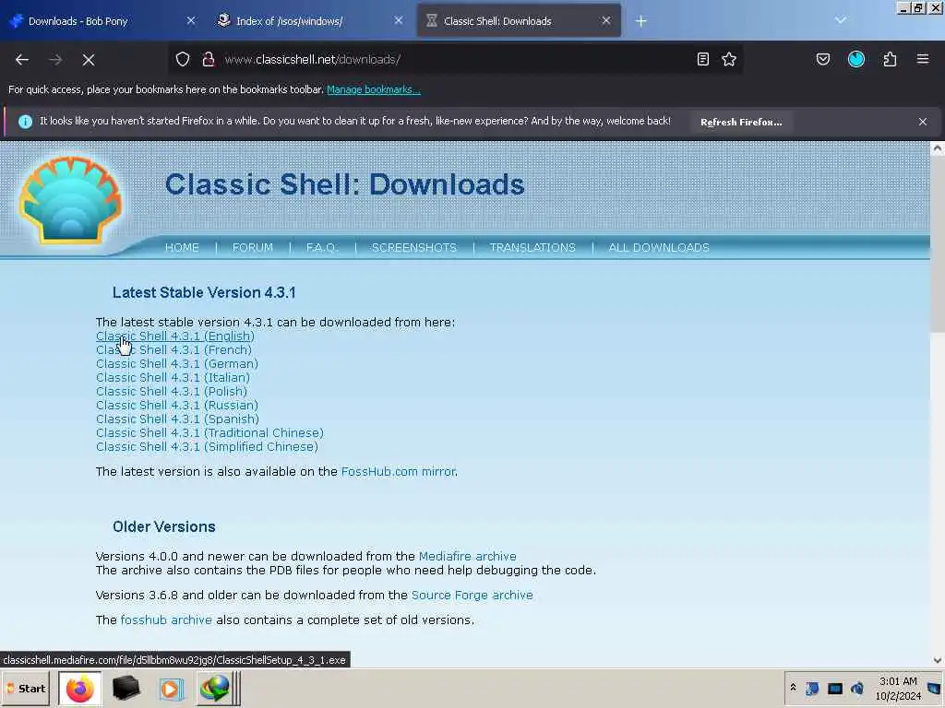Open the fosshub archive link
945x708 pixels.
coord(166,619)
